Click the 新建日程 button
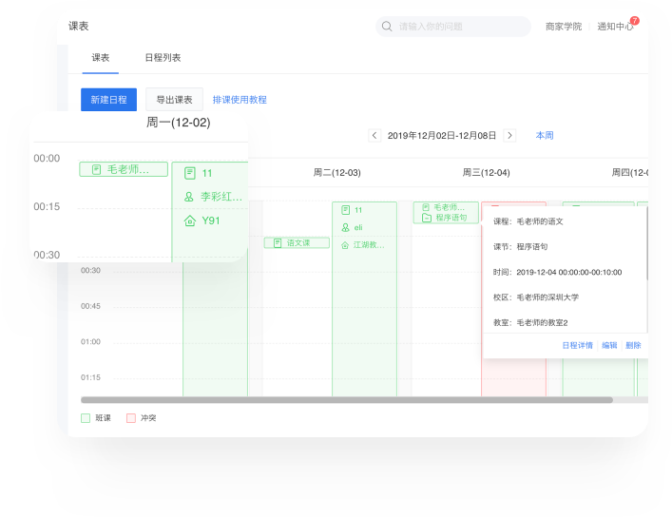The width and height of the screenshot is (672, 518). 108,100
